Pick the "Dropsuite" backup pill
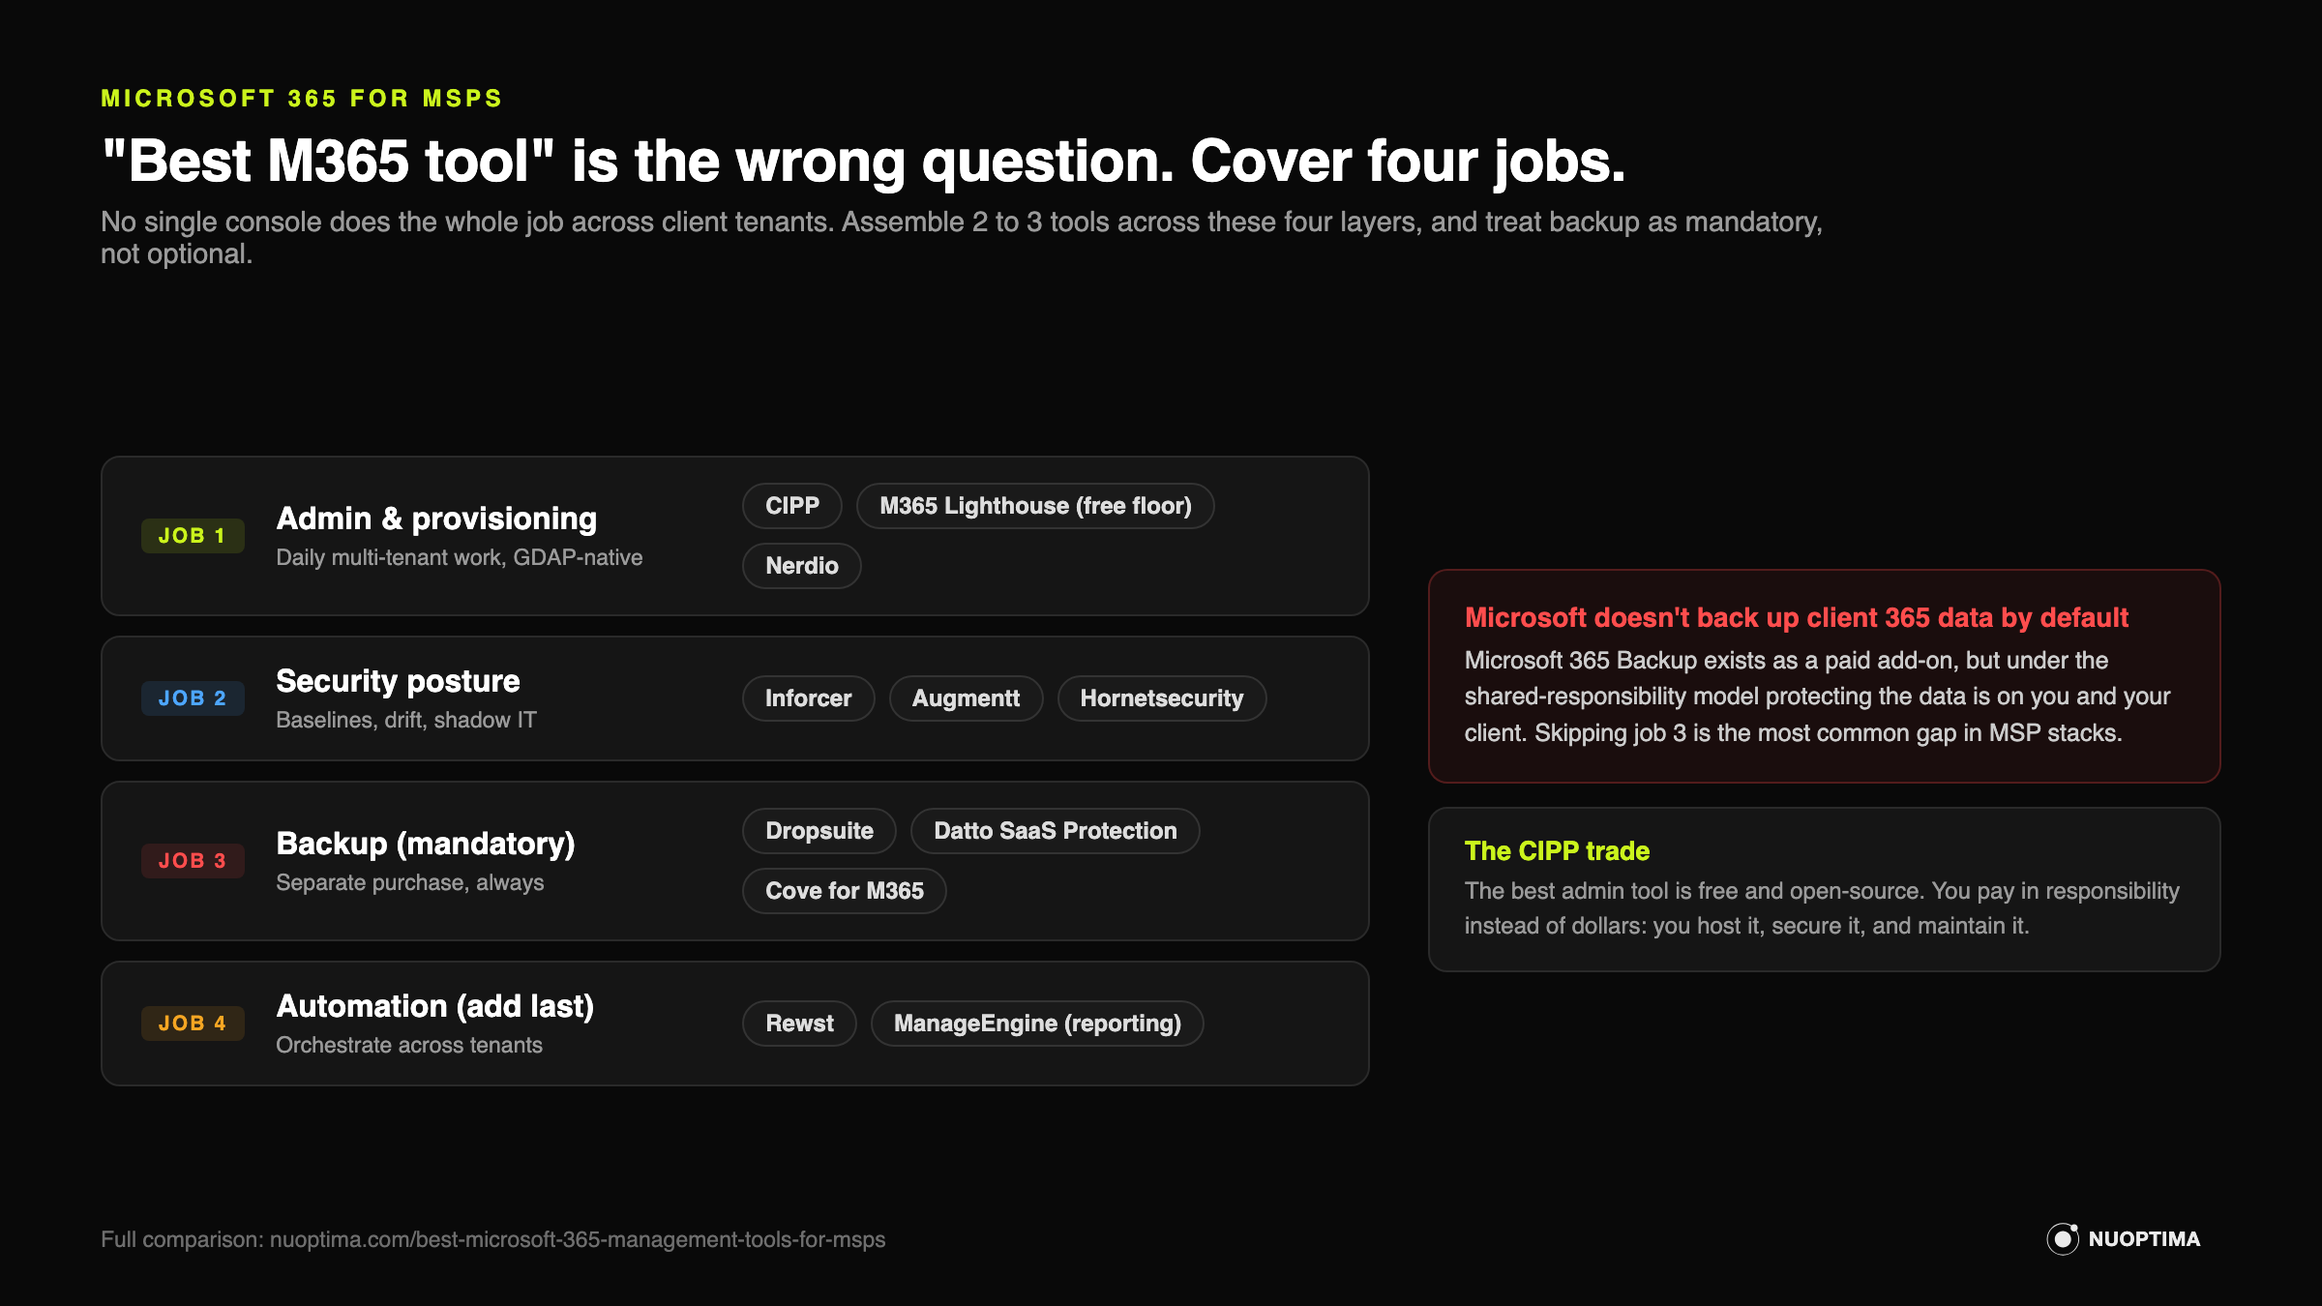The image size is (2322, 1306). point(819,831)
